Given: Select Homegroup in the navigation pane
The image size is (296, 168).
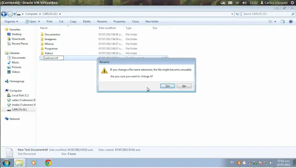Looking at the screenshot, I should [x=17, y=81].
